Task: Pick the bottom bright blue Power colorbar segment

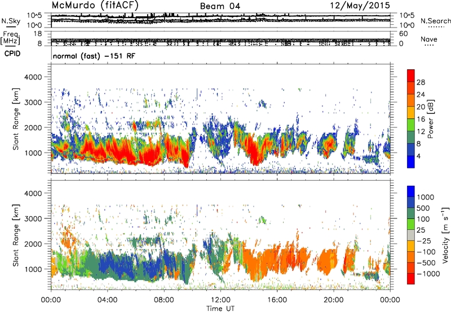Action: [411, 162]
